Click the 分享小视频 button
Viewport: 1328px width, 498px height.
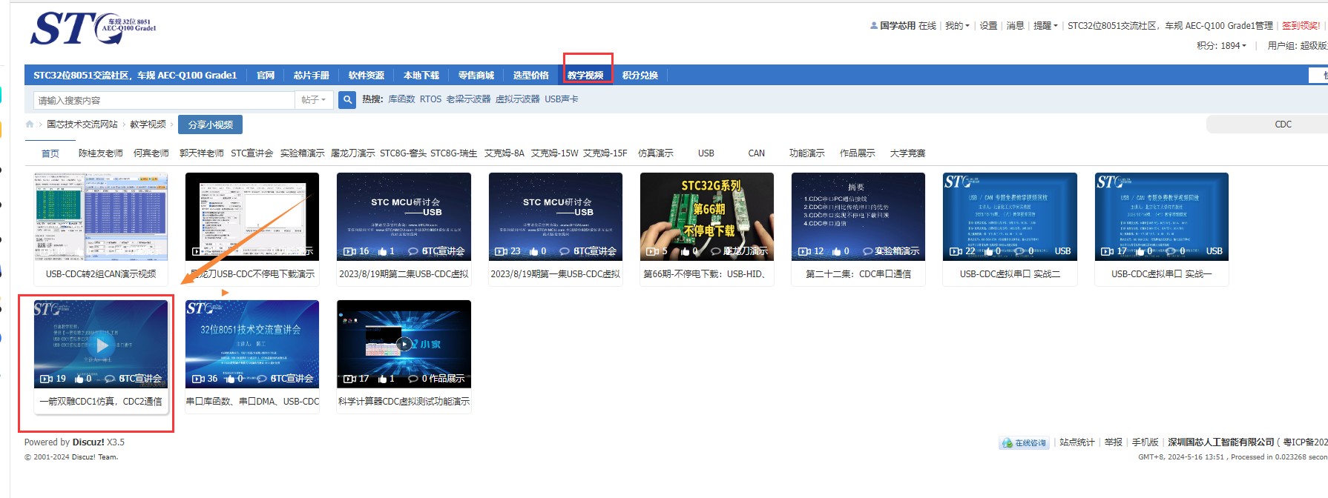click(211, 124)
